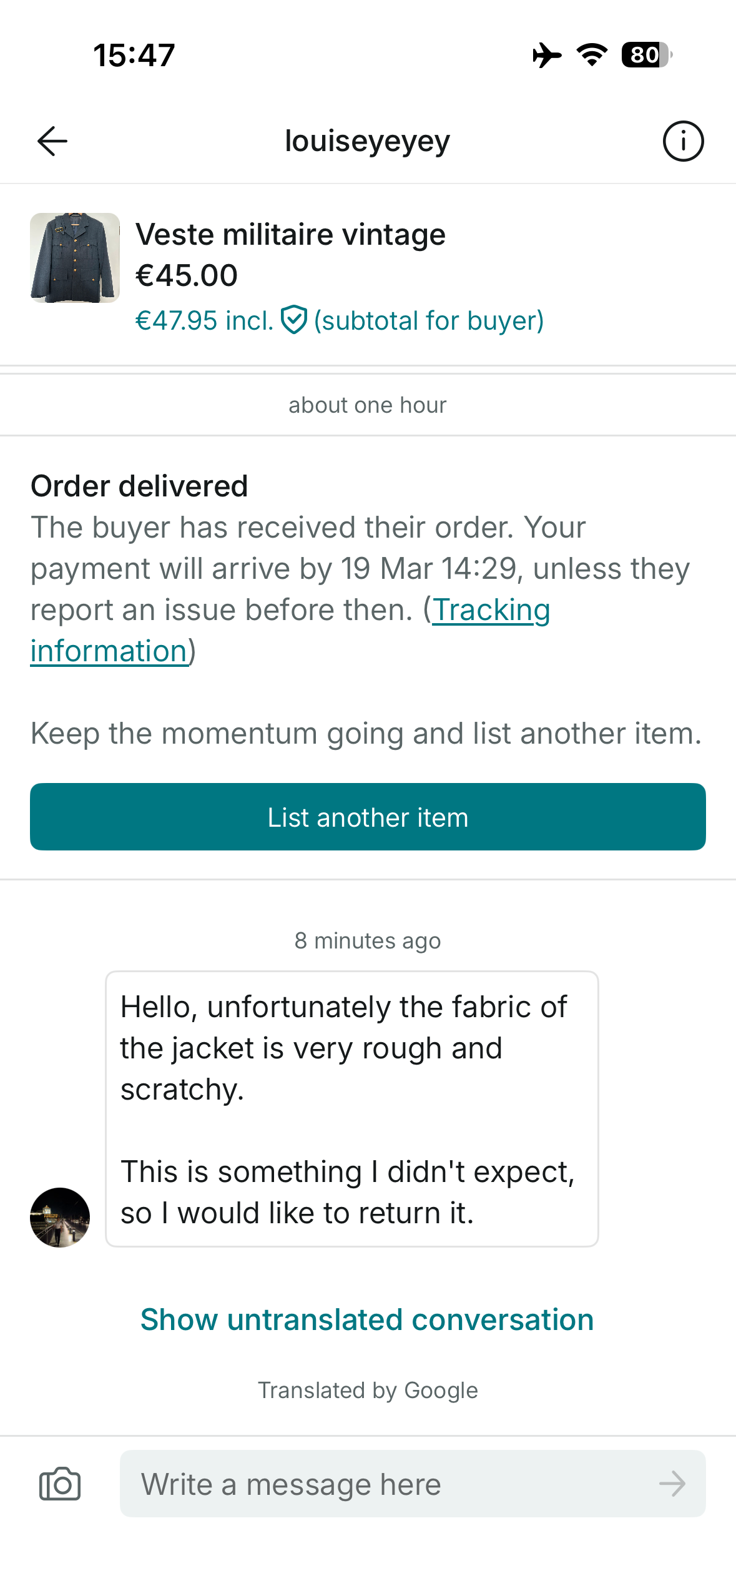Screen dimensions: 736x1596
Task: Show untranslated conversation
Action: 367,1319
